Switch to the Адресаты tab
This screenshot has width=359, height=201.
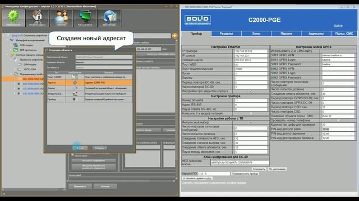point(316,33)
